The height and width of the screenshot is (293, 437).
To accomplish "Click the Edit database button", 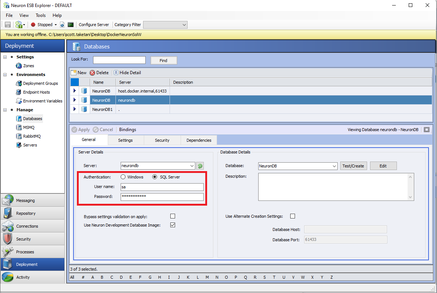I will point(383,166).
